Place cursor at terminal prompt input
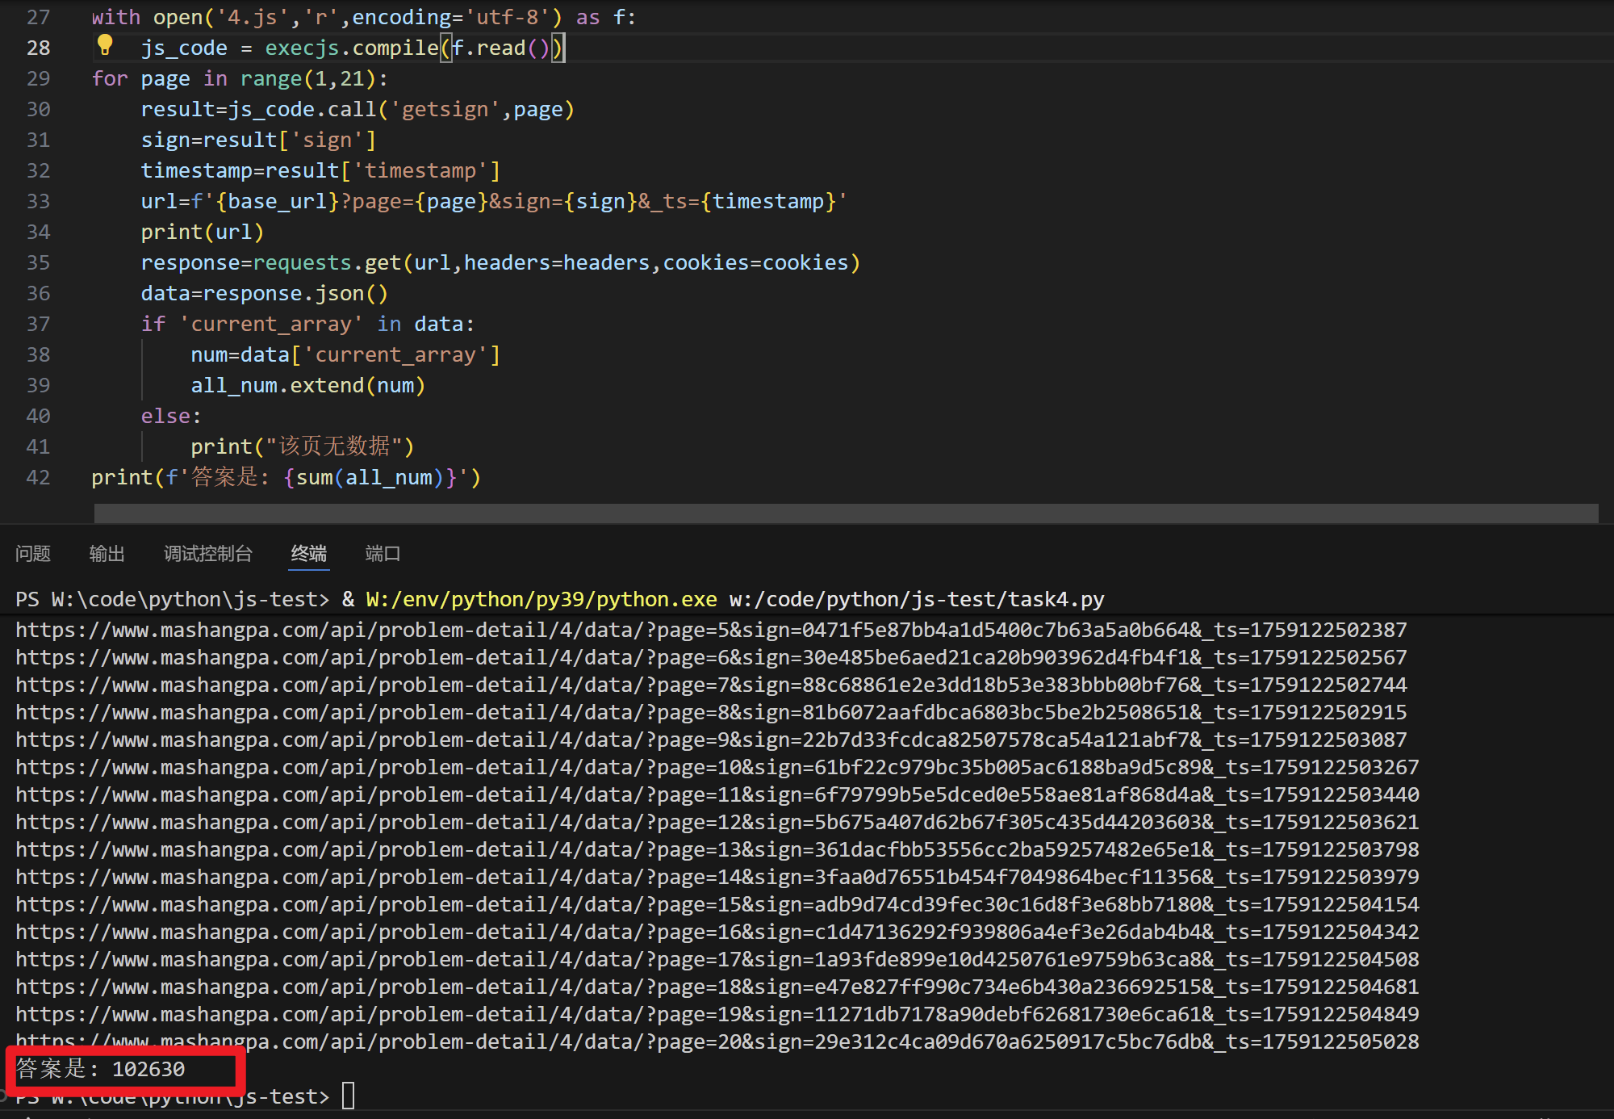The image size is (1614, 1119). (x=349, y=1096)
